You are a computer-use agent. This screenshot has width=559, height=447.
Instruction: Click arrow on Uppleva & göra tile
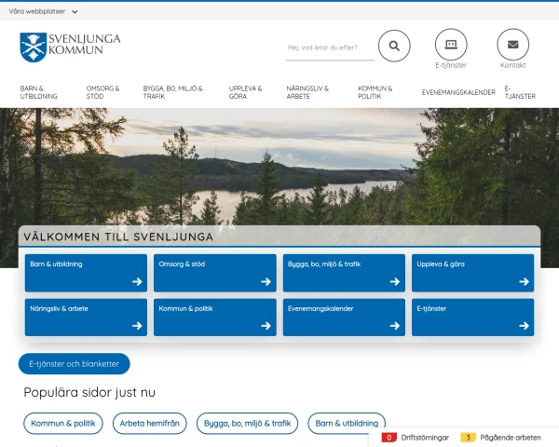(524, 281)
